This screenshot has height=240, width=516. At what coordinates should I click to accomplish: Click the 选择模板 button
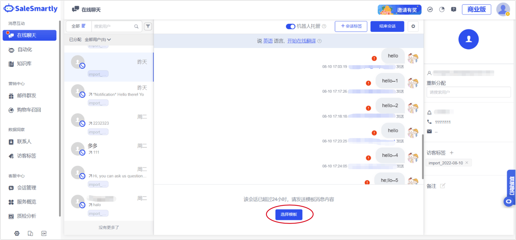pyautogui.click(x=289, y=215)
